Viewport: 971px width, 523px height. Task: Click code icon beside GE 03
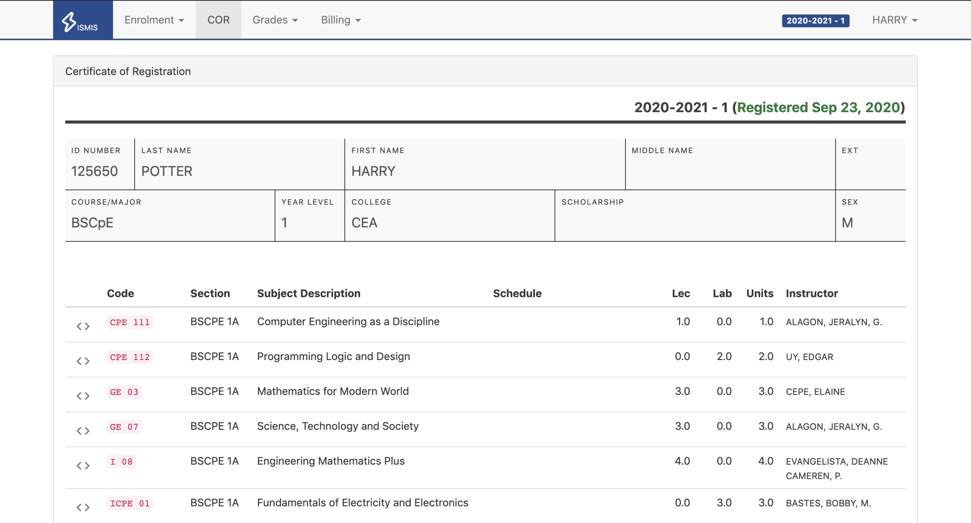(x=83, y=396)
